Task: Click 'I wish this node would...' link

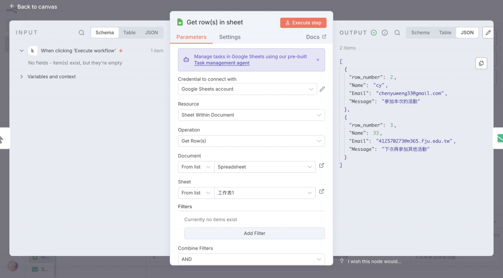Action: [x=374, y=262]
